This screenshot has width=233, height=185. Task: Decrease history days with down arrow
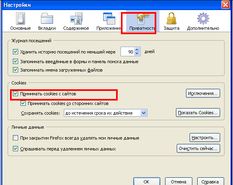tap(137, 53)
